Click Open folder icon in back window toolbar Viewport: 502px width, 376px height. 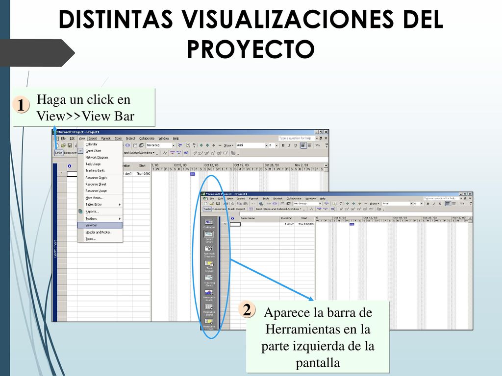tap(63, 145)
